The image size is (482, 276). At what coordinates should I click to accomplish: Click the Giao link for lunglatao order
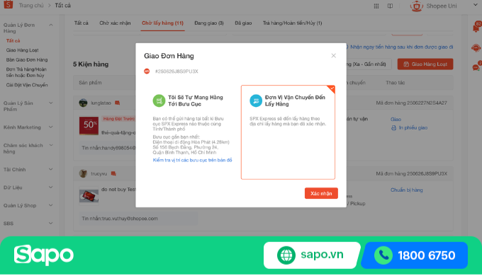coord(396,119)
